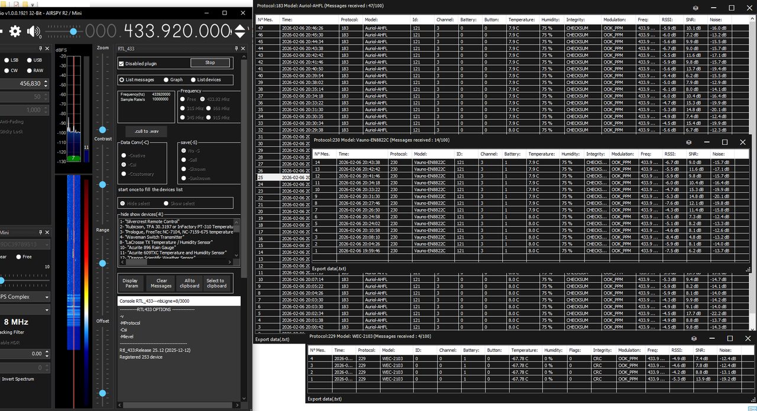Open the IQ PS Complex dropdown
Screen dimensions: 757x411
pyautogui.click(x=24, y=297)
